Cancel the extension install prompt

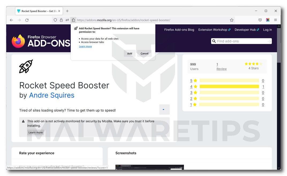point(144,54)
